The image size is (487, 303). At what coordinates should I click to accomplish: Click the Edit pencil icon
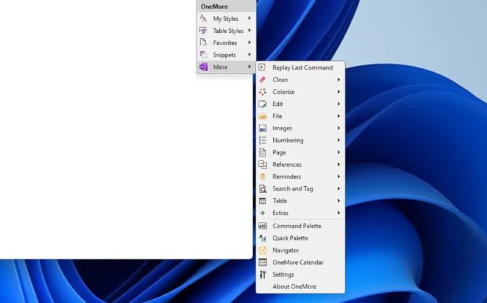(262, 104)
